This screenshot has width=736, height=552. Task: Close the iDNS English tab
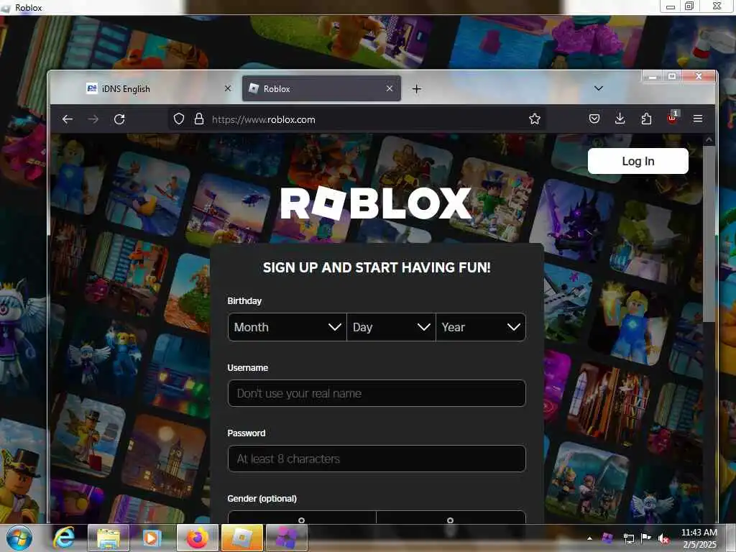228,88
